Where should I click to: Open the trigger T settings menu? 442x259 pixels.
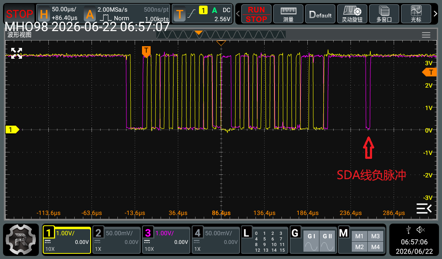179,14
